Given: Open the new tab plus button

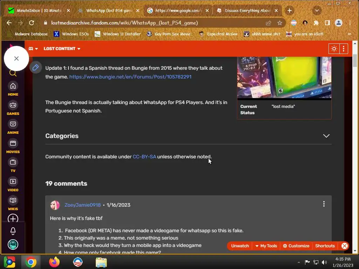Looking at the screenshot, I should [289, 11].
